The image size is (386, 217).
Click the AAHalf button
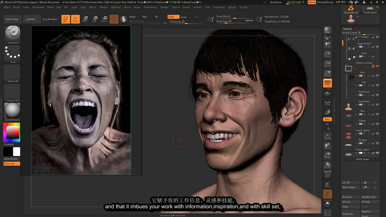click(327, 73)
